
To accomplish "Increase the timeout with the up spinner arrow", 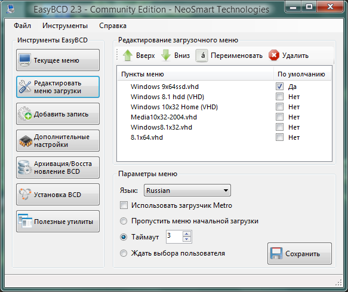I will click(186, 234).
